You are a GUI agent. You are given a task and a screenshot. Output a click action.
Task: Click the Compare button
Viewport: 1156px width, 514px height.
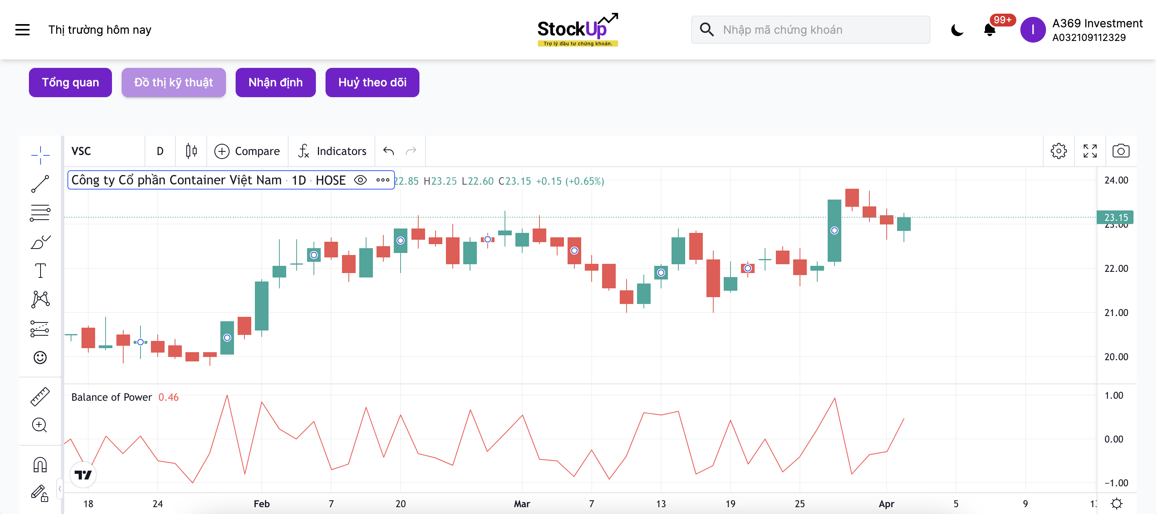coord(247,151)
